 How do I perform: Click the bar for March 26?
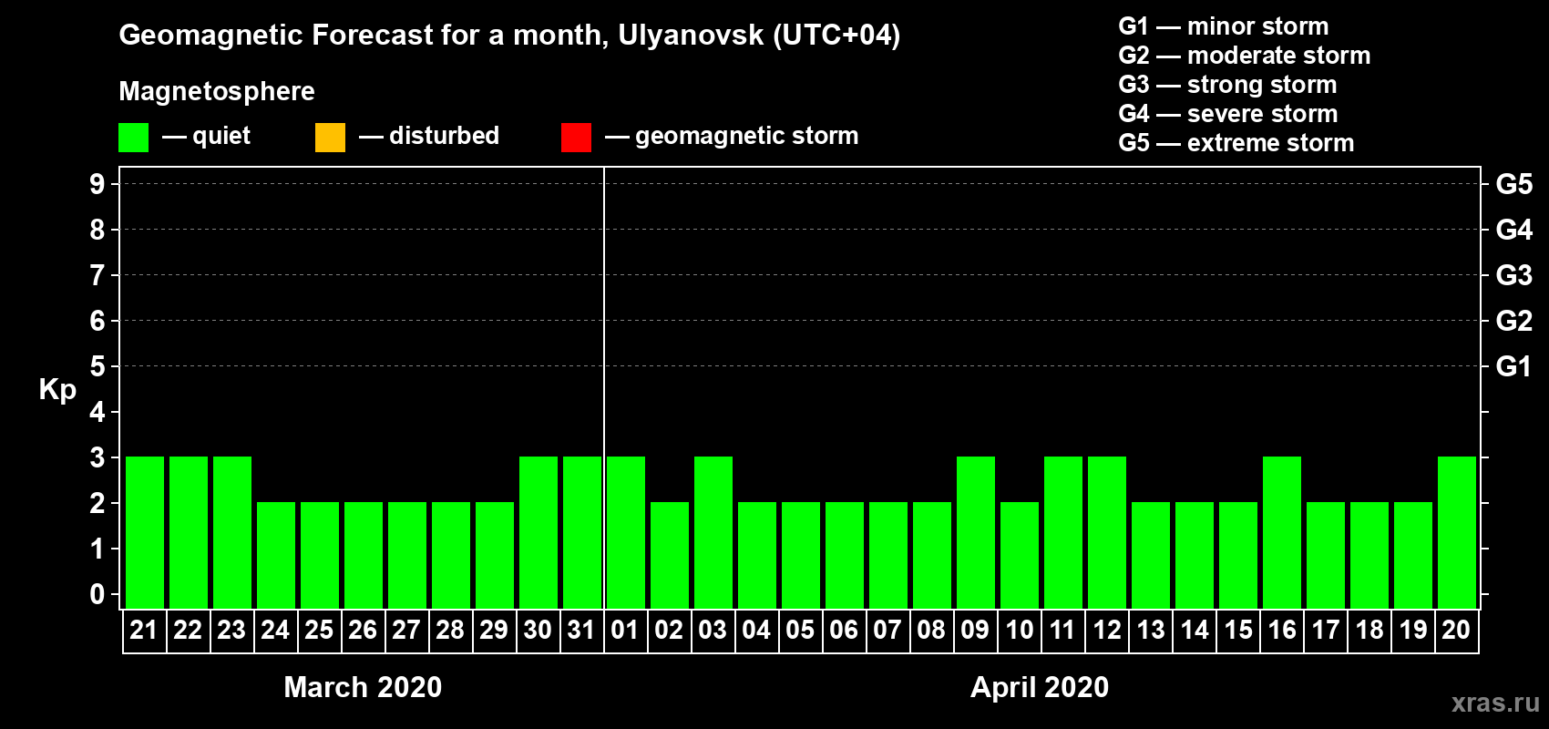pos(364,555)
